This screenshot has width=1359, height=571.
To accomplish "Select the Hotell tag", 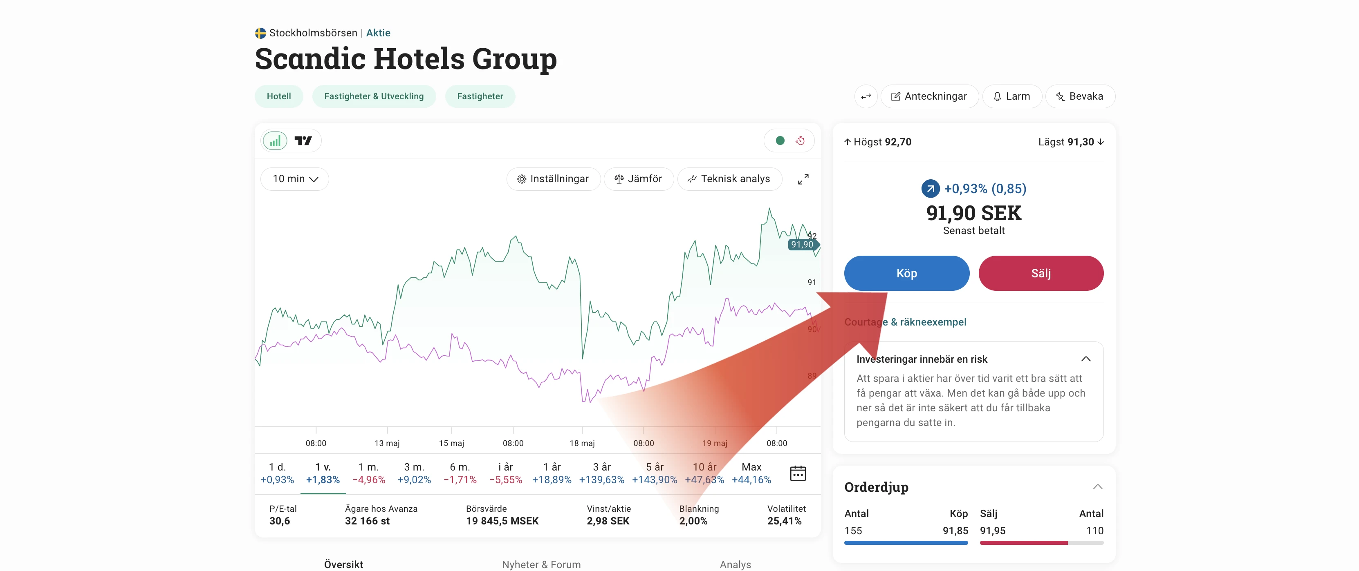I will [278, 96].
